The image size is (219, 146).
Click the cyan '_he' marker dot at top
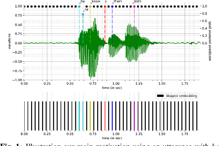point(79,6)
